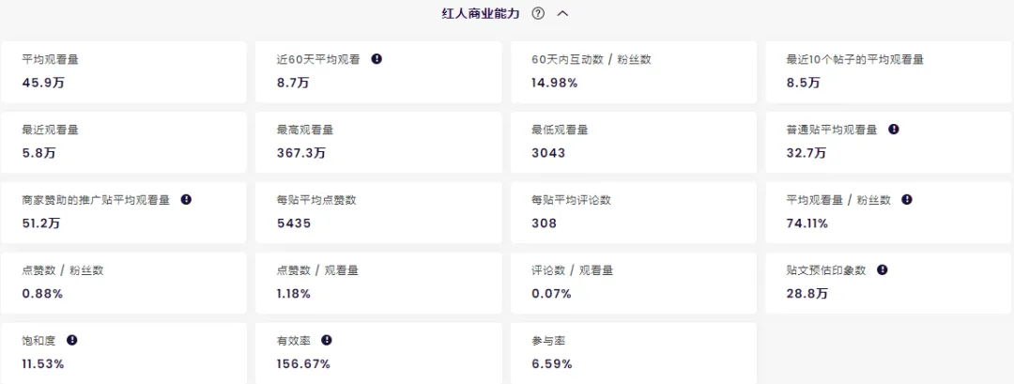Click info icon next to 近60天平均观看
Image resolution: width=1014 pixels, height=384 pixels.
376,59
